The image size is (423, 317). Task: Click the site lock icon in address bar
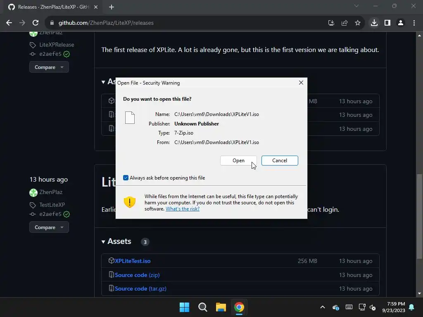coord(52,23)
